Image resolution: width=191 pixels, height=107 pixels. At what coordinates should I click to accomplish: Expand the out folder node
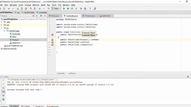tap(1, 25)
